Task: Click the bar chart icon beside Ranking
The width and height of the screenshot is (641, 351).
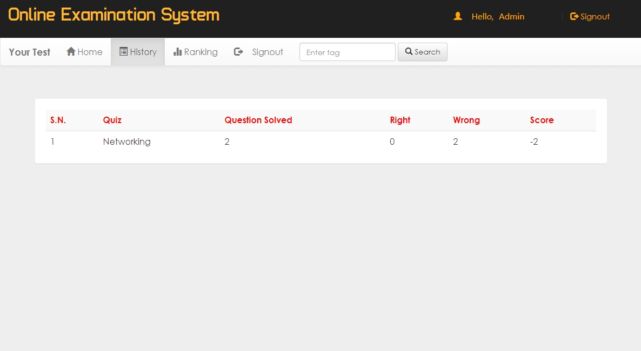Action: [x=177, y=52]
